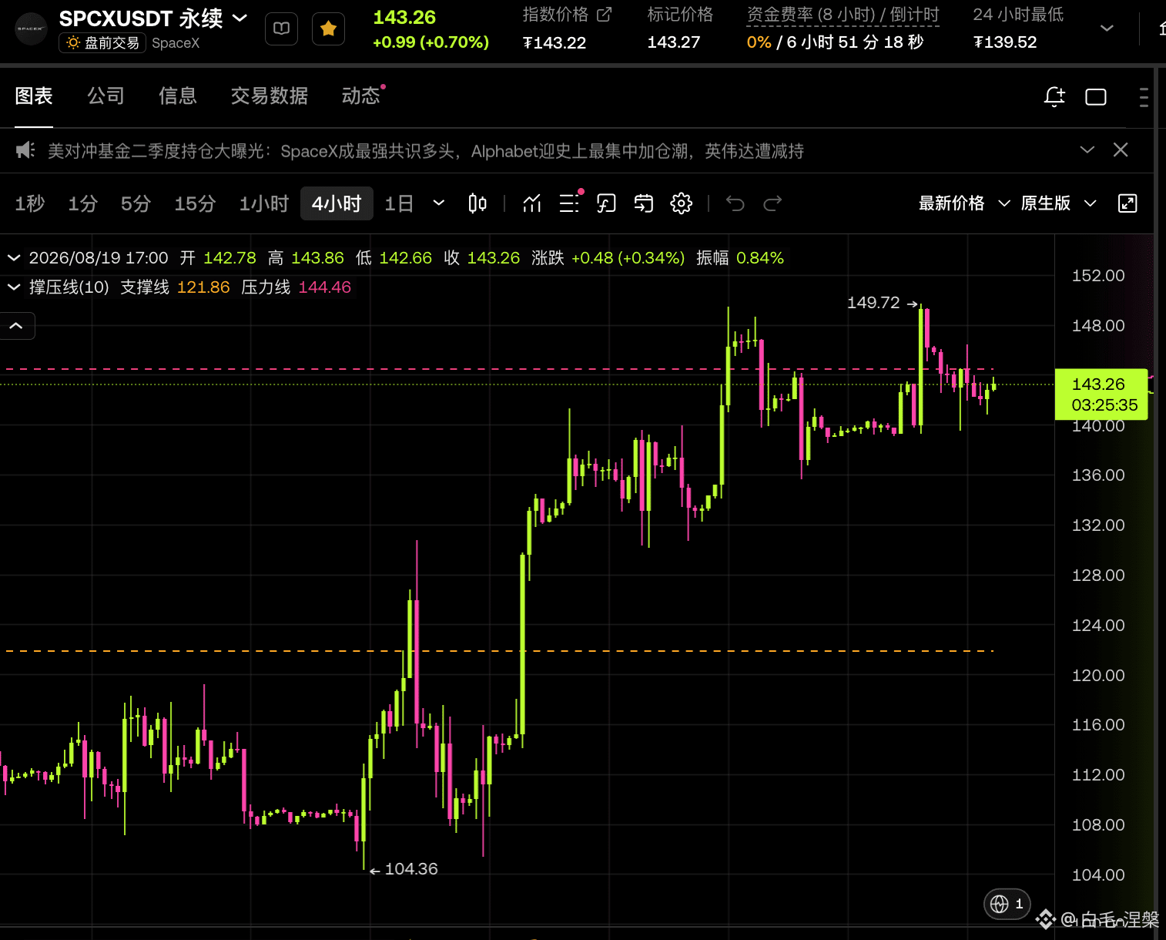The width and height of the screenshot is (1166, 940).
Task: Select the 15分 timeframe
Action: coord(195,203)
